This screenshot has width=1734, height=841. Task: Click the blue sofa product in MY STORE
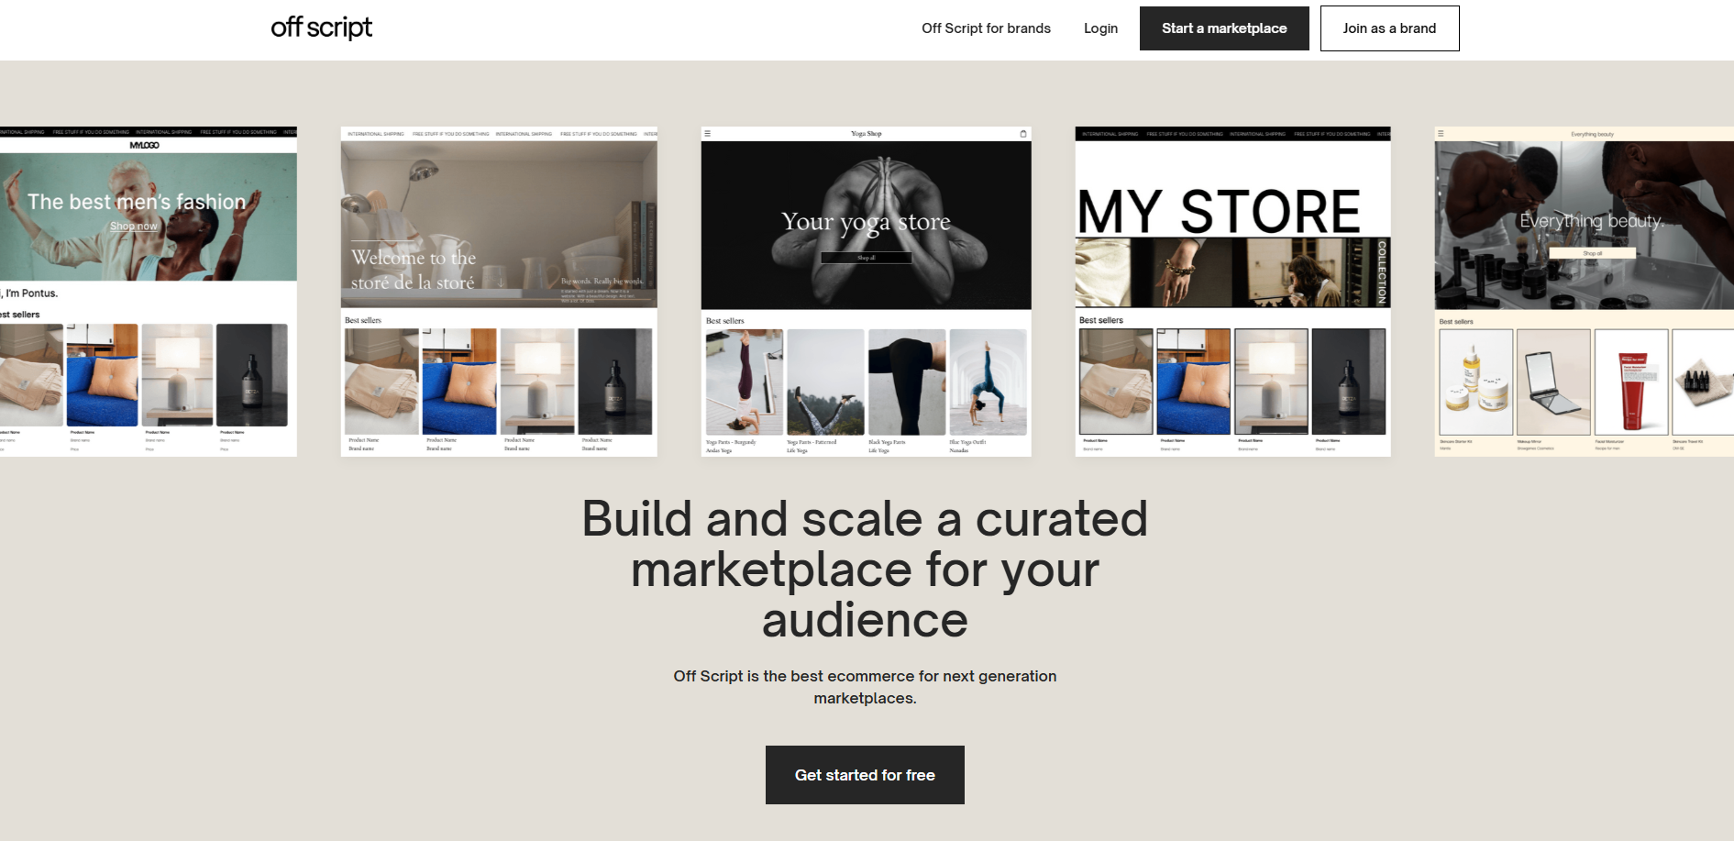point(1194,382)
